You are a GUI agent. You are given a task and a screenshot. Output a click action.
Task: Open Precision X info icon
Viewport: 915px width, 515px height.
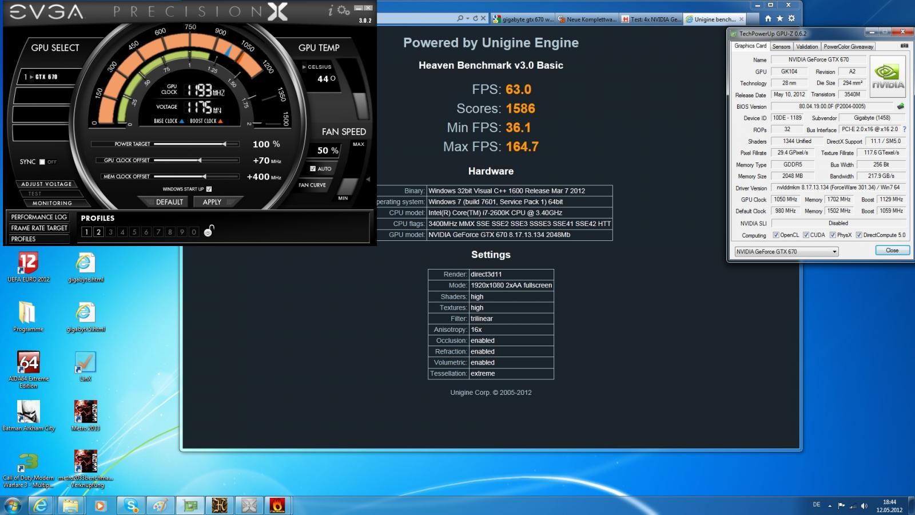click(331, 11)
